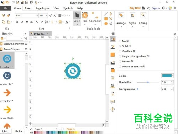Decrease font size with smaller A
The image size is (178, 134).
pos(55,16)
